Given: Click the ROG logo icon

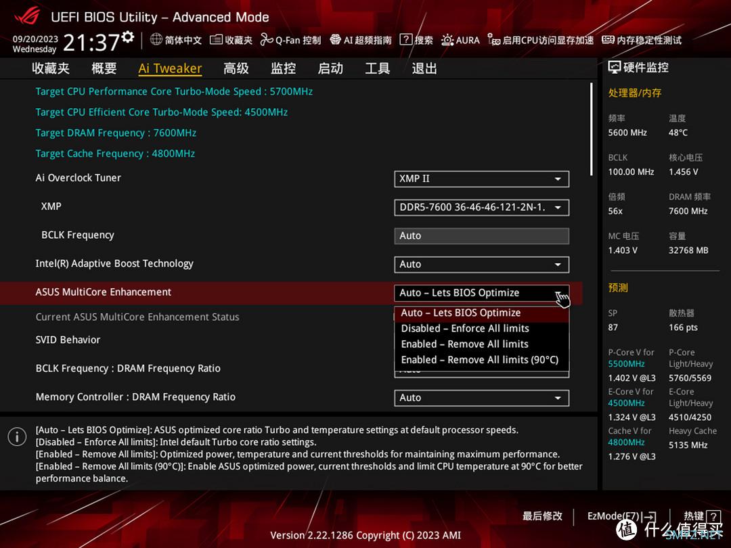Looking at the screenshot, I should click(x=26, y=16).
